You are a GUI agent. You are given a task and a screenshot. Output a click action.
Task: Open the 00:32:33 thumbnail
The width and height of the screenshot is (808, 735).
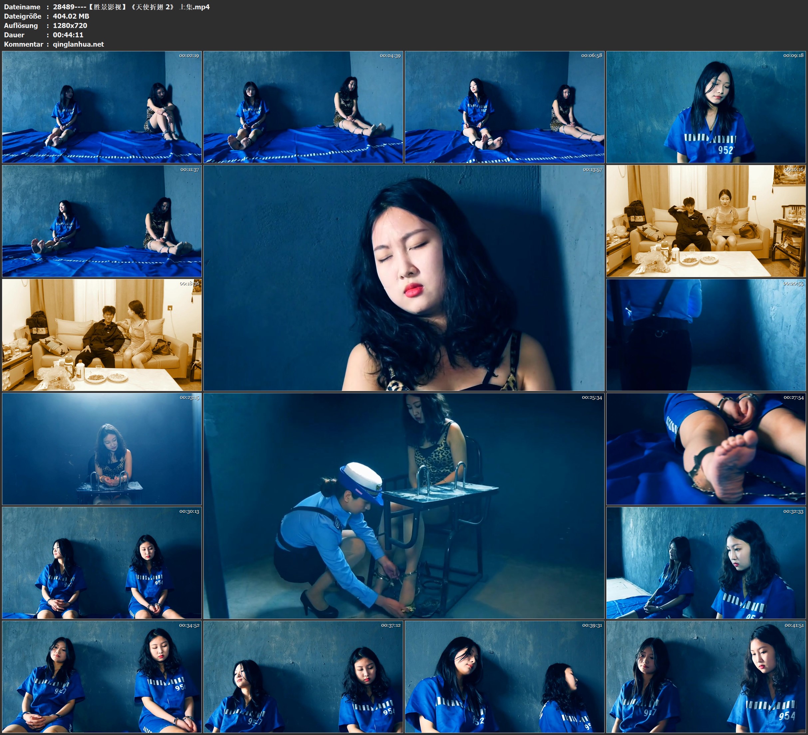click(x=706, y=563)
